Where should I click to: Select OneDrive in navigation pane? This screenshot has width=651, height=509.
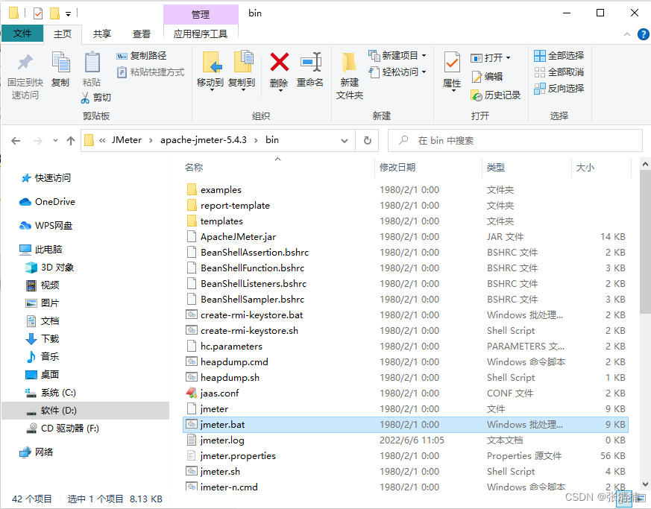pyautogui.click(x=47, y=202)
